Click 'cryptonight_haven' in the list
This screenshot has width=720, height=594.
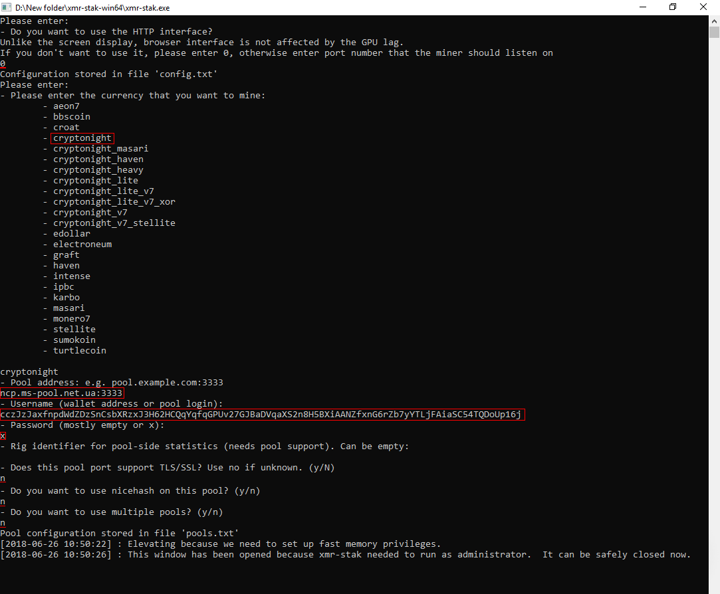click(98, 159)
